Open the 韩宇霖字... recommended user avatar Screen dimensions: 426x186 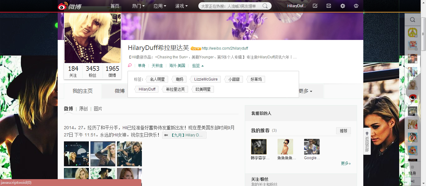[259, 147]
